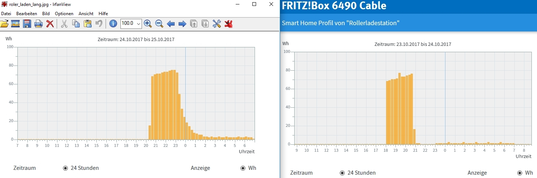This screenshot has width=537, height=178.
Task: Open settings with wrench and screwdriver icon
Action: (217, 24)
